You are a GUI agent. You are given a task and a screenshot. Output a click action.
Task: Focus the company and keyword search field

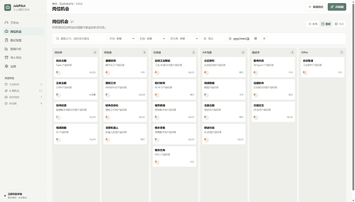pos(80,39)
